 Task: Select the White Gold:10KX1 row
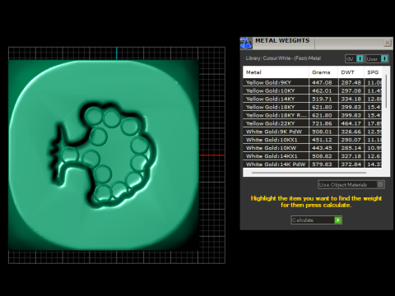pyautogui.click(x=312, y=140)
